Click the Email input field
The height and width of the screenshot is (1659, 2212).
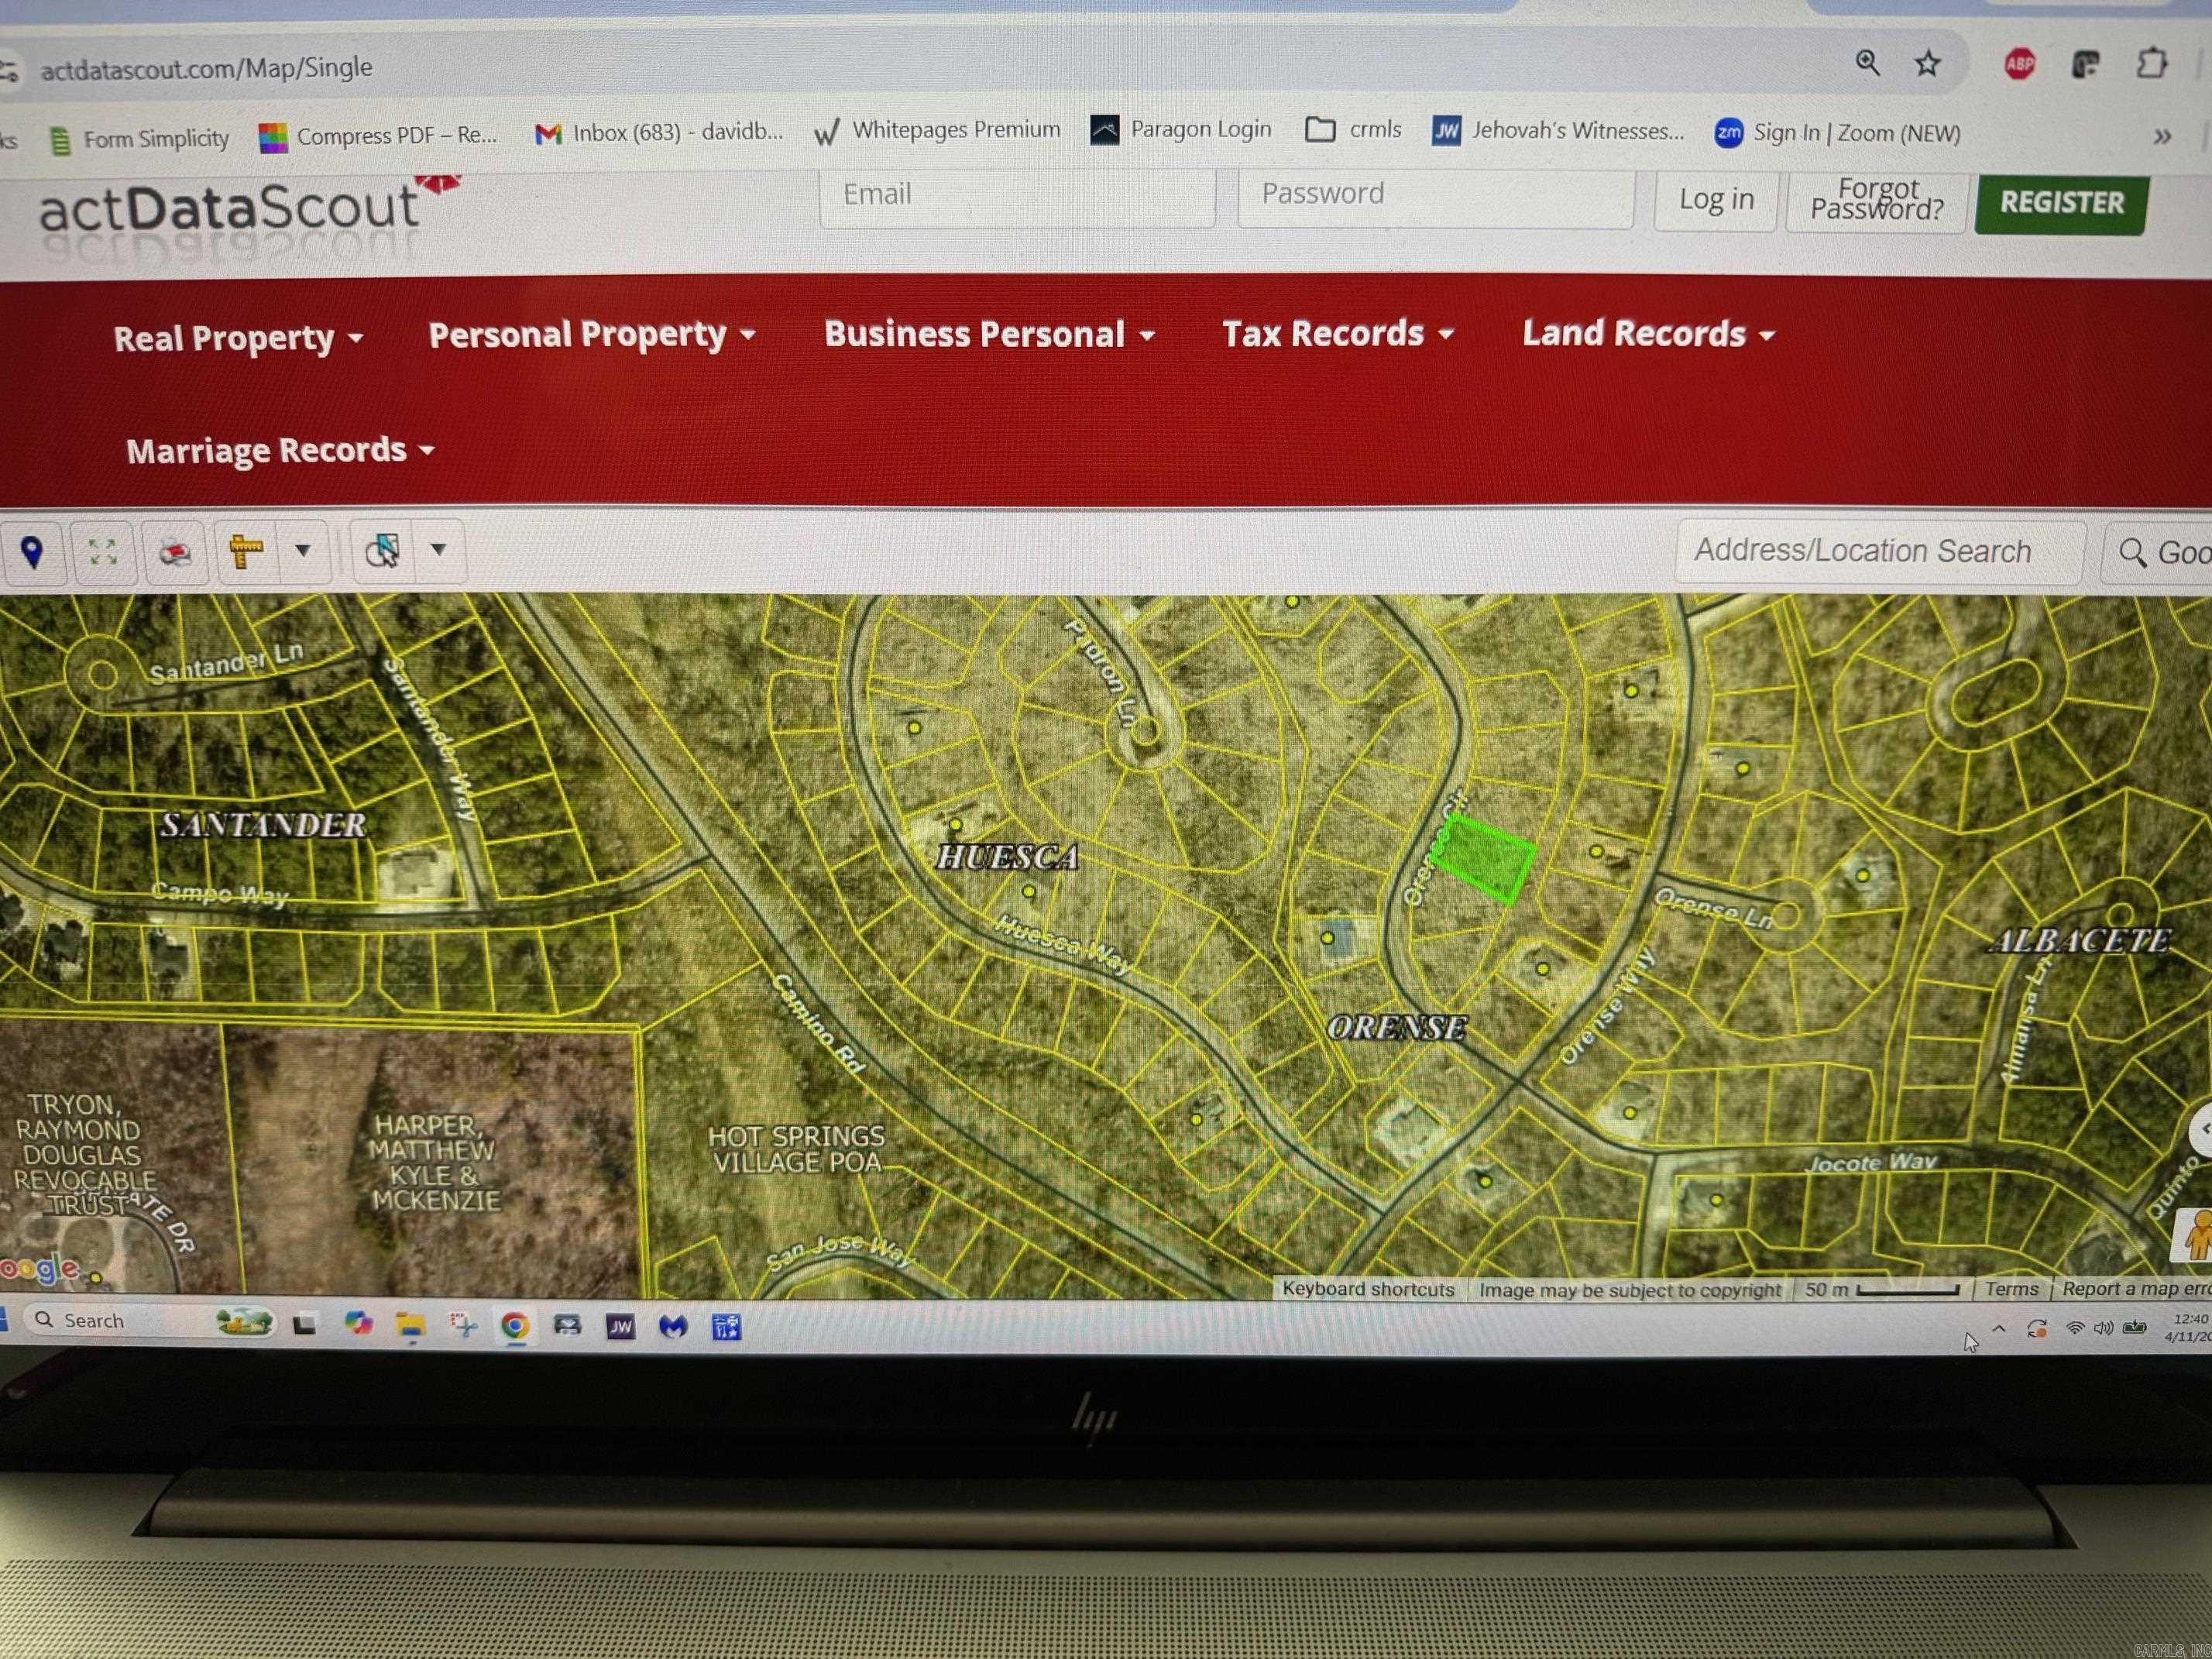tap(1016, 195)
